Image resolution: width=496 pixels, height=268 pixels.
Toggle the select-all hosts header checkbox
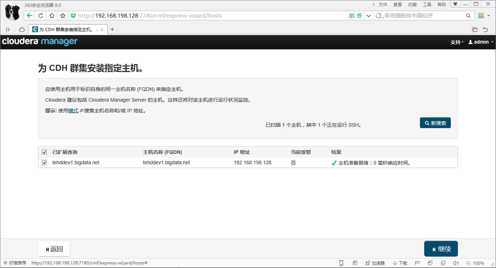point(45,152)
